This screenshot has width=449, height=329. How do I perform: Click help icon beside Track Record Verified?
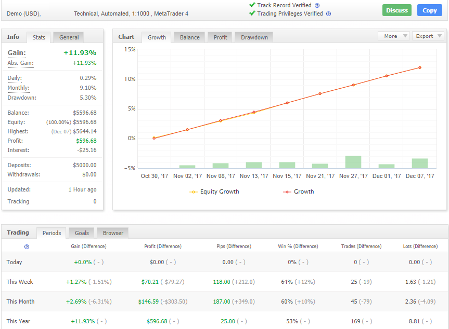pyautogui.click(x=317, y=5)
